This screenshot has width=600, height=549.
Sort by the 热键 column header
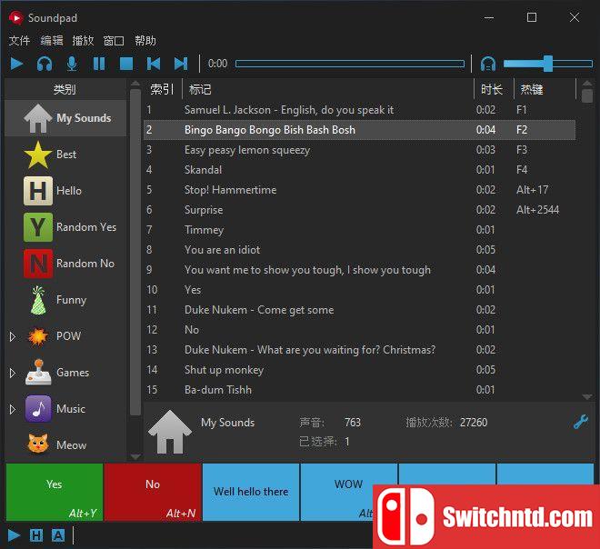coord(545,89)
